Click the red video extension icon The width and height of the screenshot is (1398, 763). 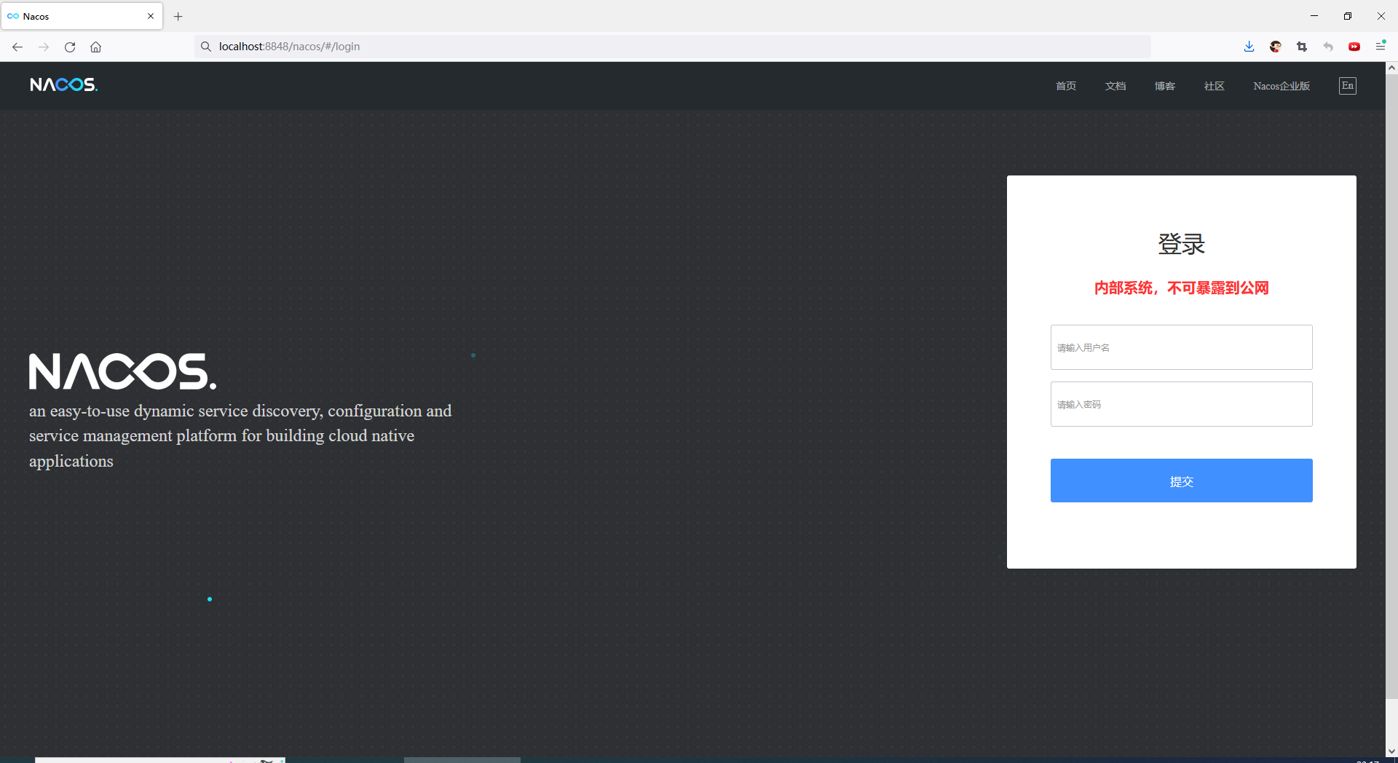[x=1354, y=47]
